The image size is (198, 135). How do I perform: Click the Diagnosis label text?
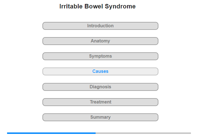click(100, 87)
